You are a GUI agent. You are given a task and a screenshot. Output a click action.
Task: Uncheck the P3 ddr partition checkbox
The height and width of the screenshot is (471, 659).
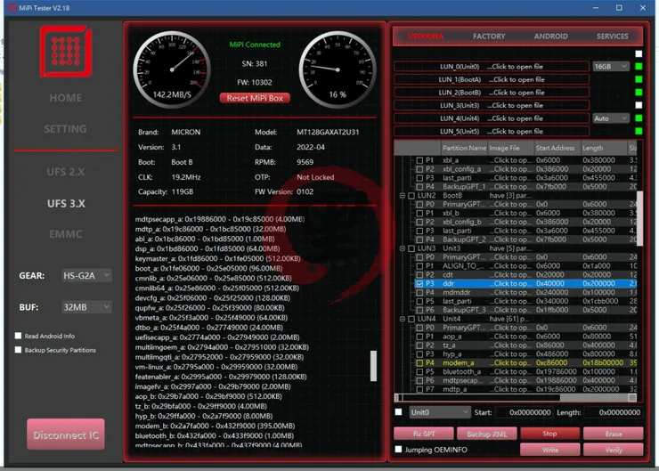pos(419,284)
